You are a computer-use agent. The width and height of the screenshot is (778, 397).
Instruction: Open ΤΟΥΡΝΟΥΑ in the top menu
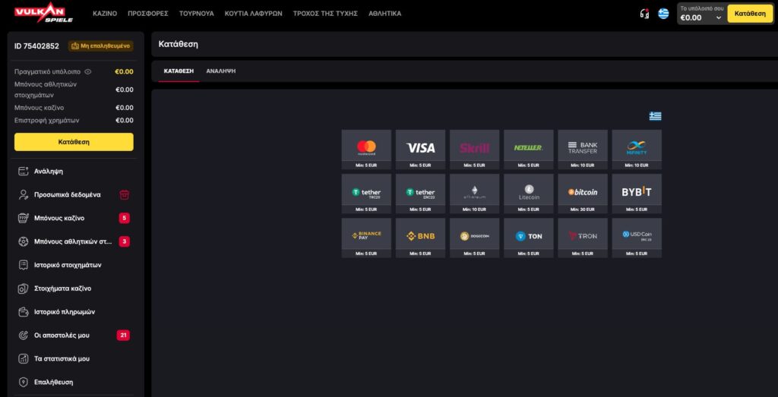[x=196, y=14]
